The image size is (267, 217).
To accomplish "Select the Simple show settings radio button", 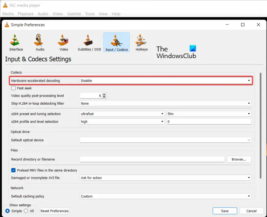I will click(x=7, y=211).
